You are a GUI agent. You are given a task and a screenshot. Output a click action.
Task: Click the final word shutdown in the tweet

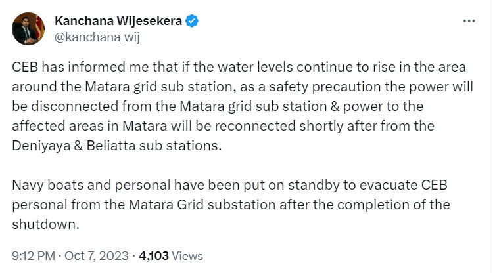45,224
